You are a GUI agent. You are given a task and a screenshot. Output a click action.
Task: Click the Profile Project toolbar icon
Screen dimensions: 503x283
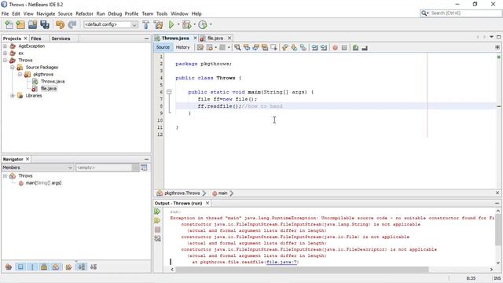click(203, 24)
